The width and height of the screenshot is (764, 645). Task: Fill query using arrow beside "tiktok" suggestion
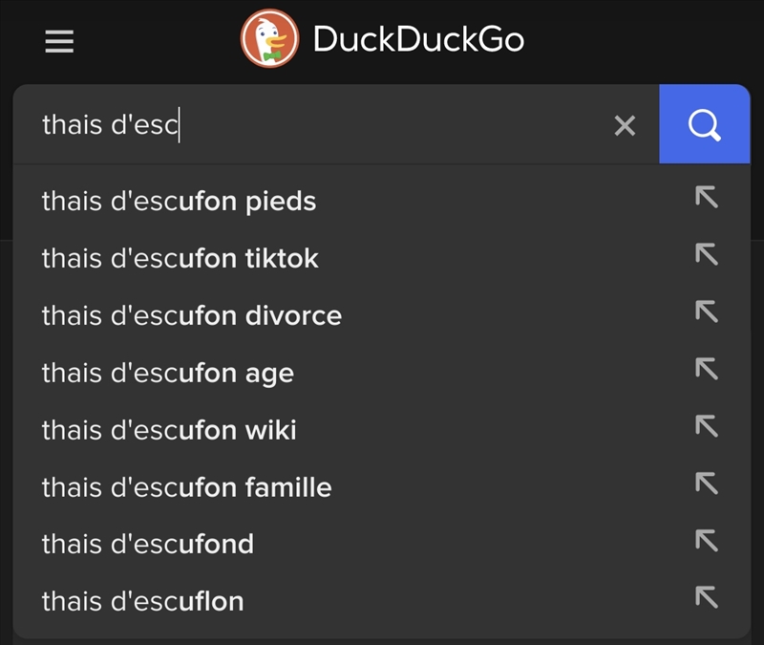[706, 255]
